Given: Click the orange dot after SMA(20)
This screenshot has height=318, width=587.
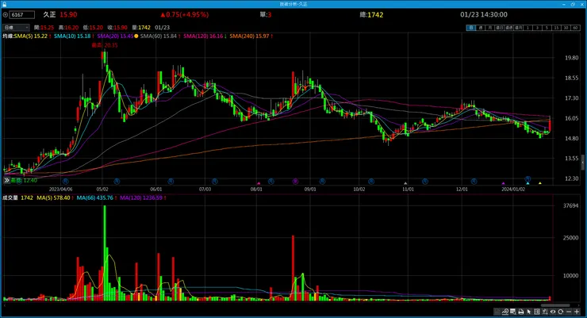Looking at the screenshot, I should [x=136, y=36].
